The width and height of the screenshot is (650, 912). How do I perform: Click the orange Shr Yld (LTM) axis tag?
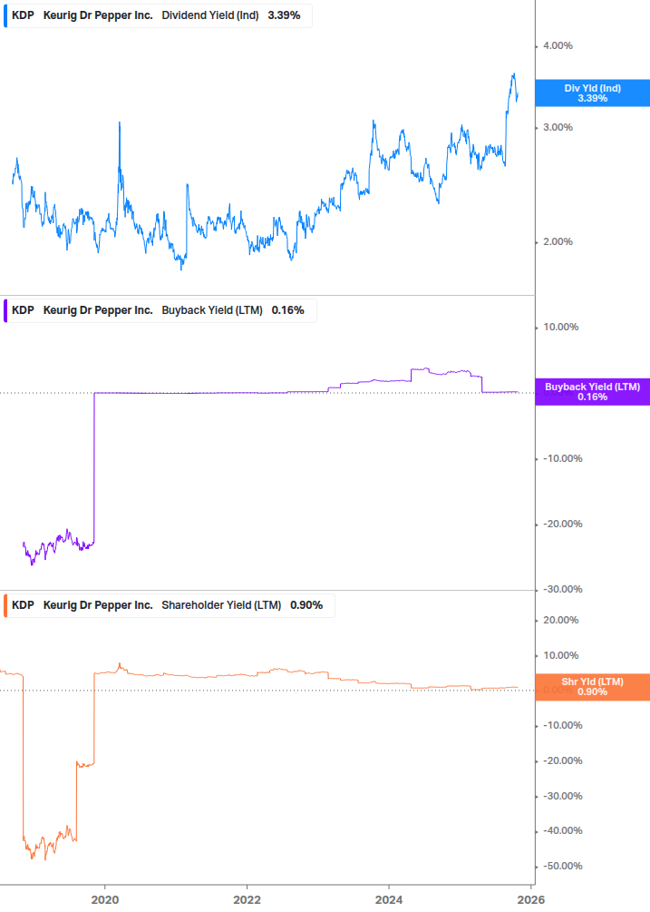pos(592,686)
